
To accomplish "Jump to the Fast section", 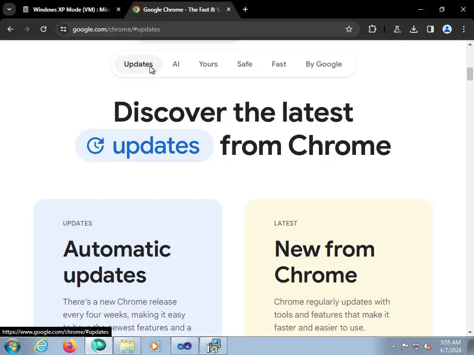I will (279, 64).
